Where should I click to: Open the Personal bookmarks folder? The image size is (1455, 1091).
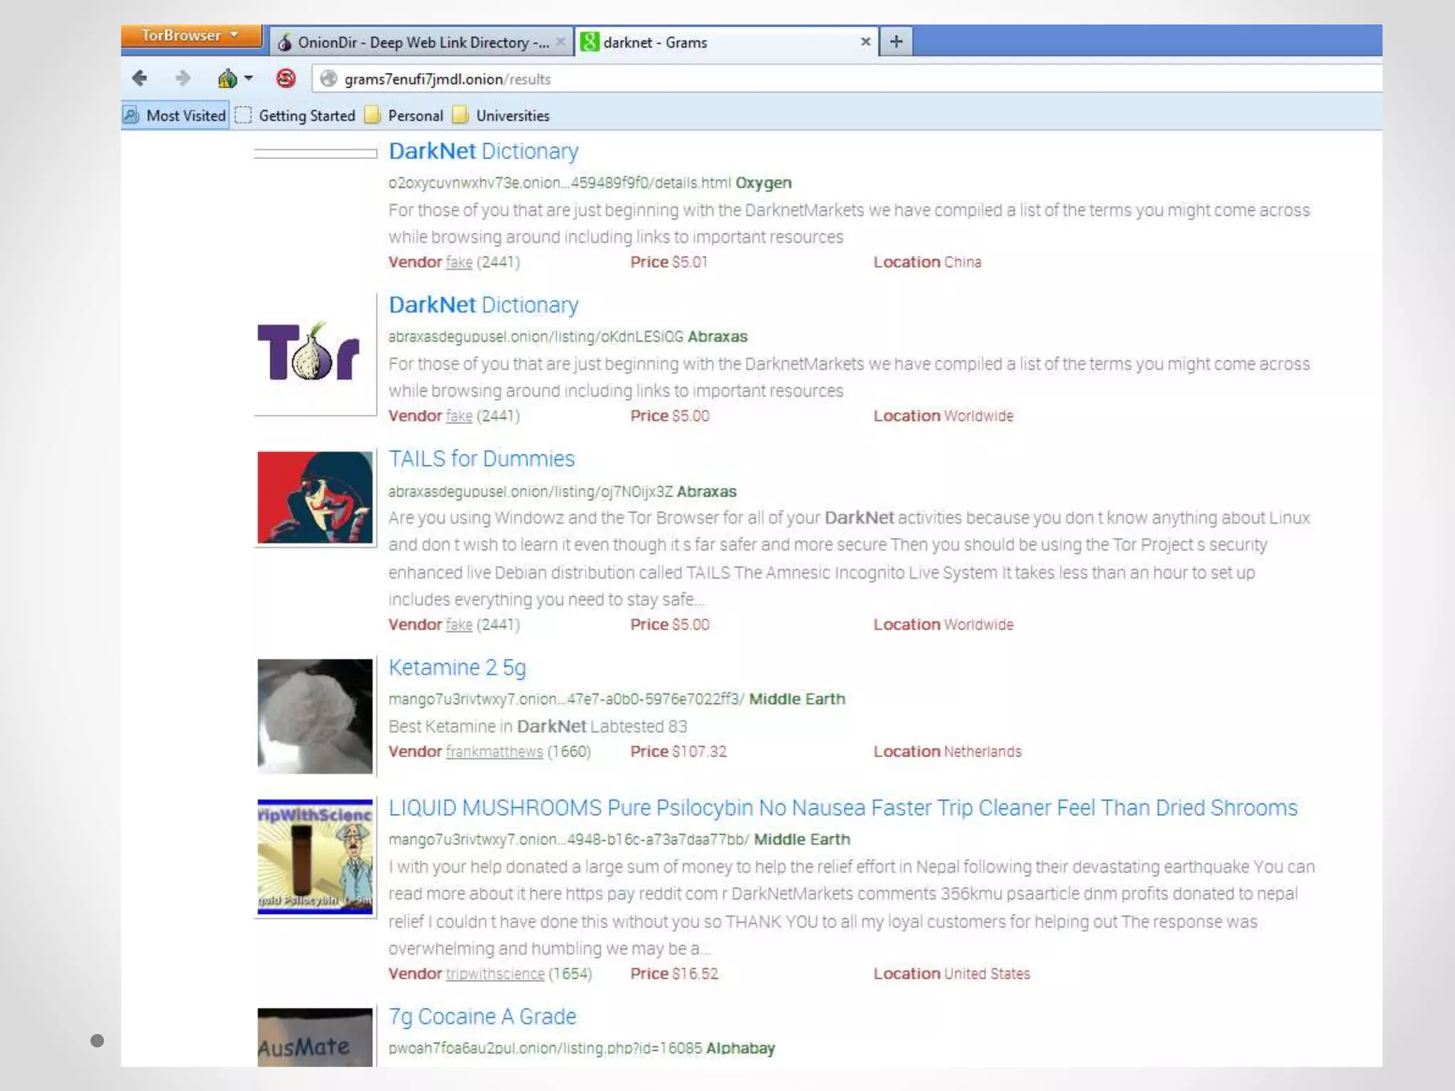click(x=404, y=116)
